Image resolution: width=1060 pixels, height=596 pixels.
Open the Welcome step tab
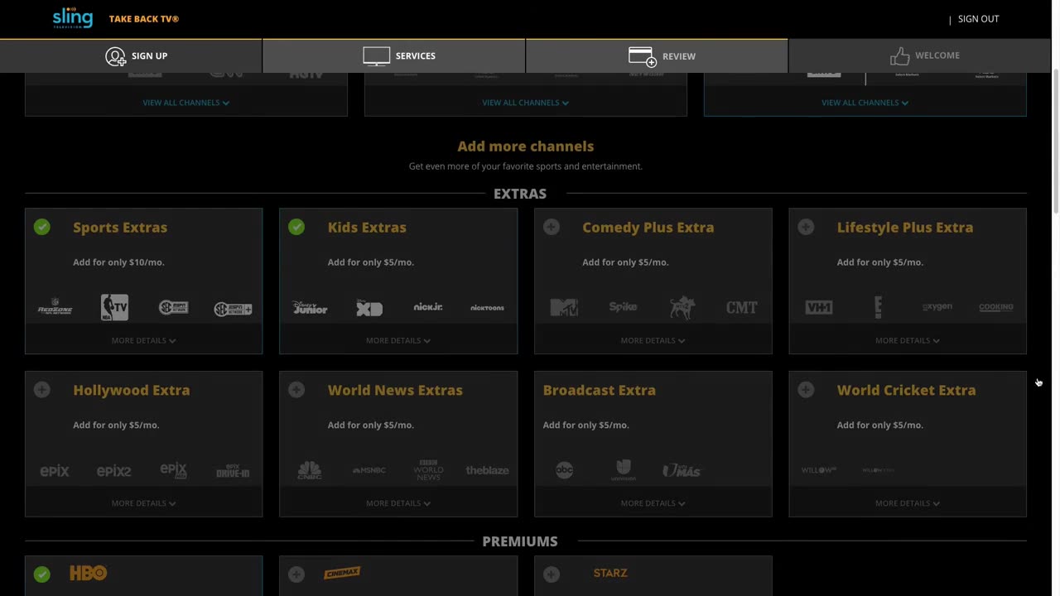click(920, 55)
